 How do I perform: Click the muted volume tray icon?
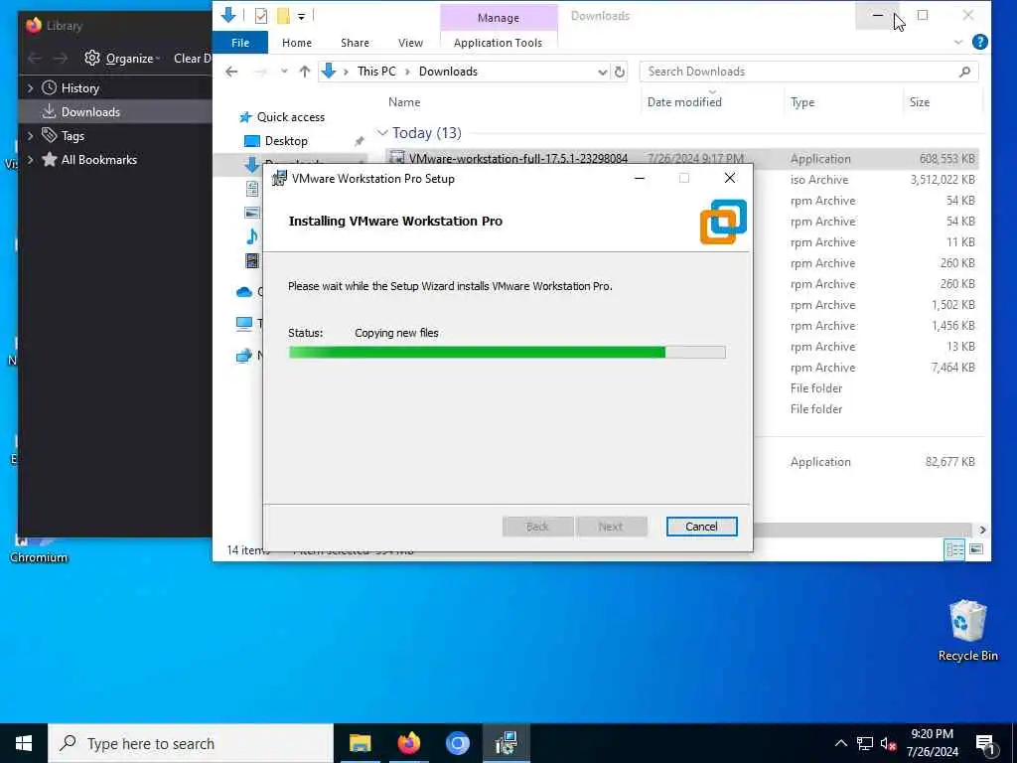click(889, 743)
